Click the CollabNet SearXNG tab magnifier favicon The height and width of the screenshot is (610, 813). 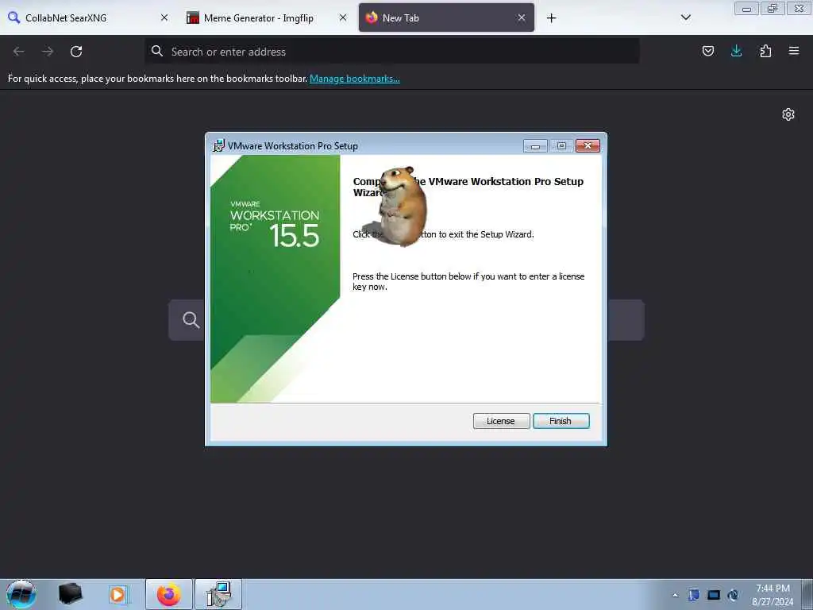[x=14, y=17]
